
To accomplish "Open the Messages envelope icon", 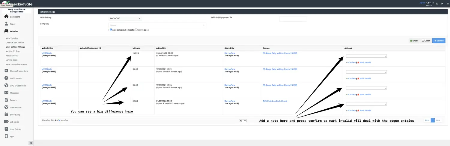I will 6,93.
